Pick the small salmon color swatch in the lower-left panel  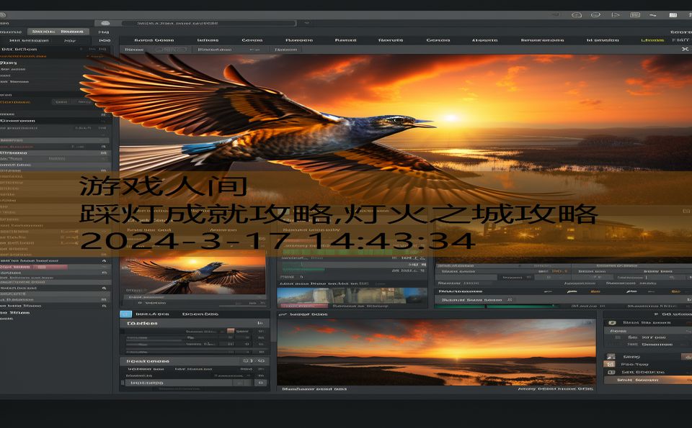[231, 331]
